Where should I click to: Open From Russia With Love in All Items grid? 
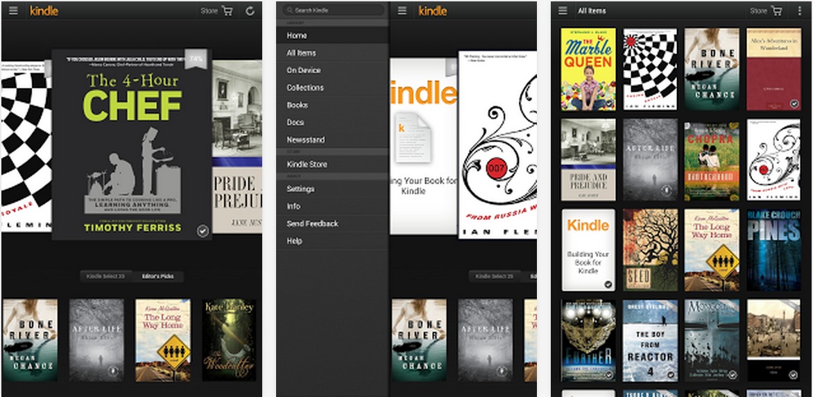[x=773, y=160]
